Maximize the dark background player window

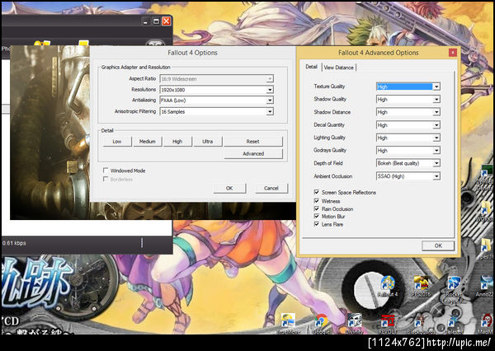[156, 21]
